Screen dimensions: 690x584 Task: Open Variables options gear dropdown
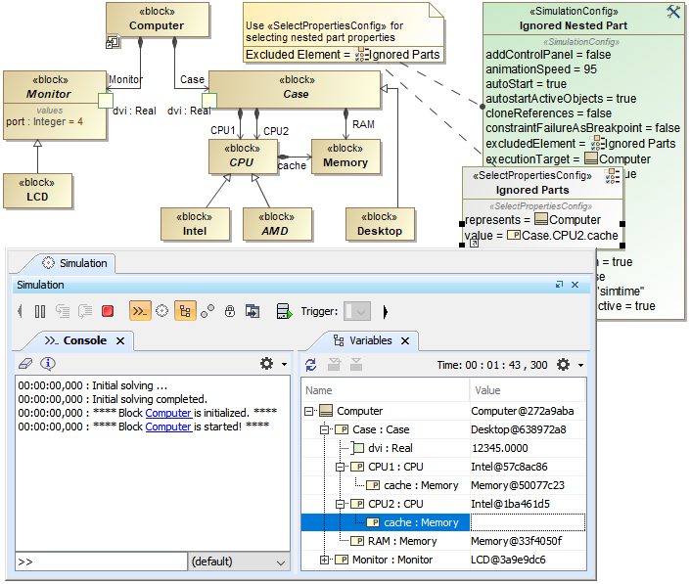click(x=567, y=364)
